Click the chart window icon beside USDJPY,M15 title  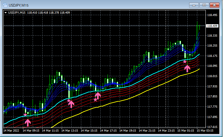(x=5, y=5)
